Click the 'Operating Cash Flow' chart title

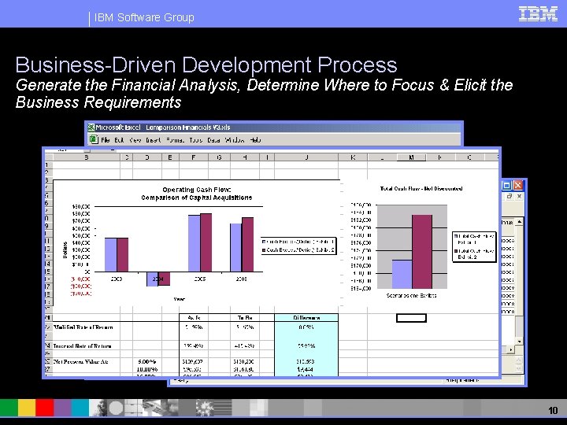197,194
